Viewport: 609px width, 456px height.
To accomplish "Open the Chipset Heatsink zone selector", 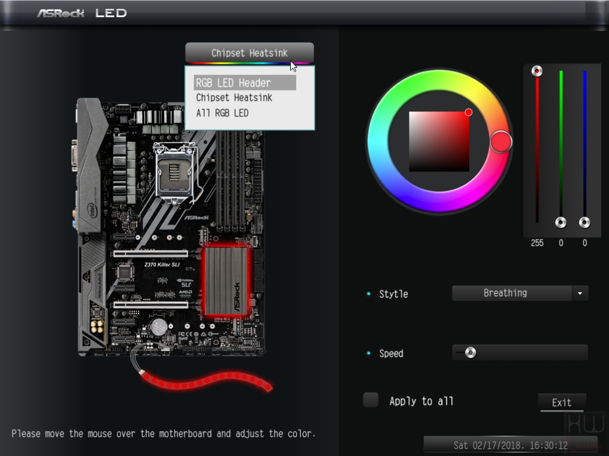I will tap(250, 52).
